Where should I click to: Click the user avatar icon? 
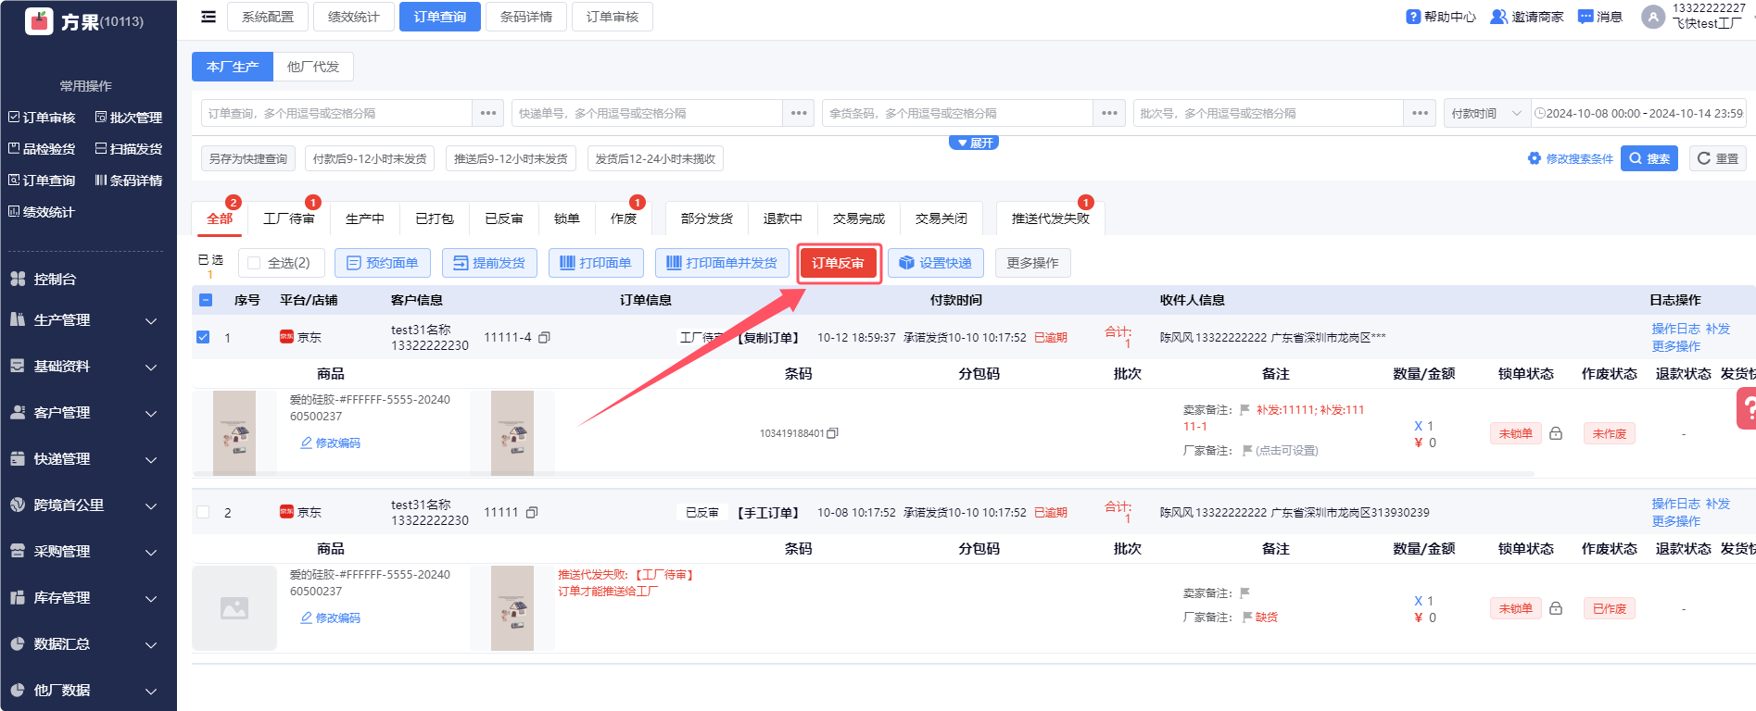tap(1653, 17)
